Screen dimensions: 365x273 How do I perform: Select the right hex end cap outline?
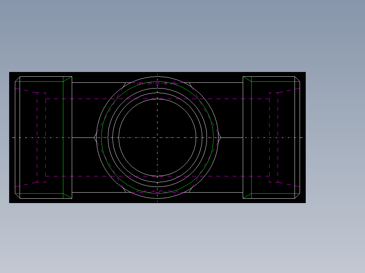[272, 138]
